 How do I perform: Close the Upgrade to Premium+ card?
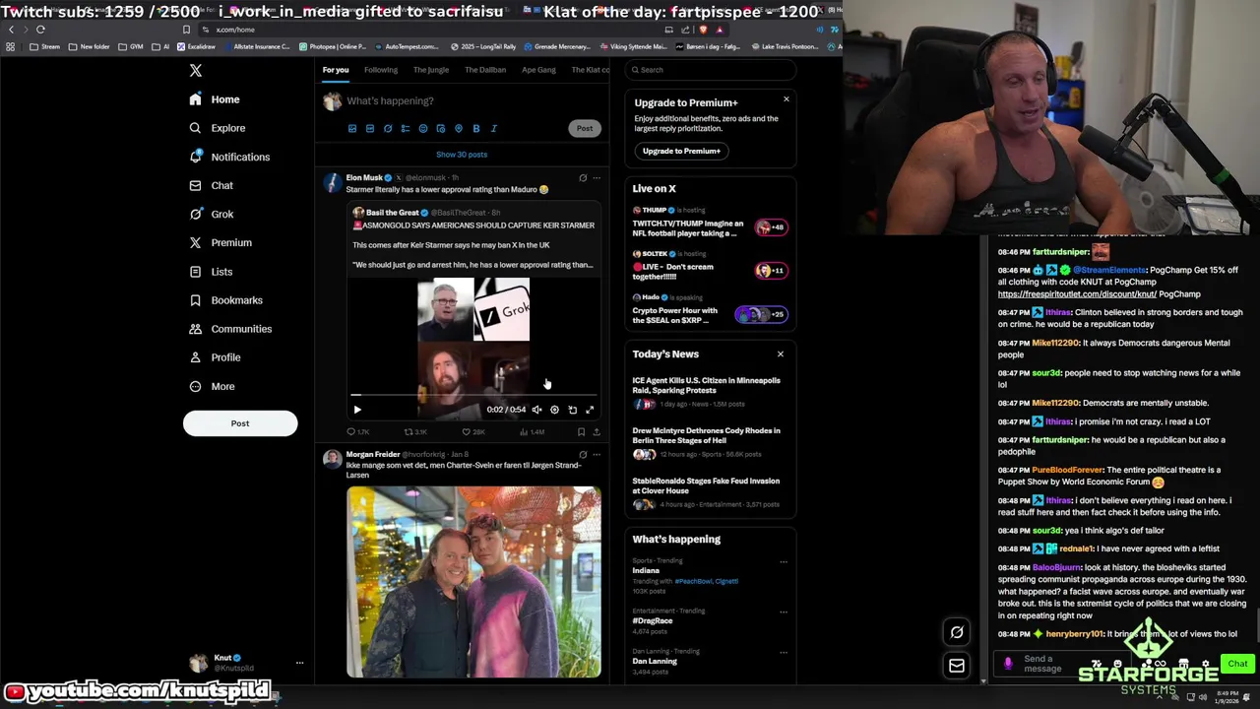click(x=786, y=98)
